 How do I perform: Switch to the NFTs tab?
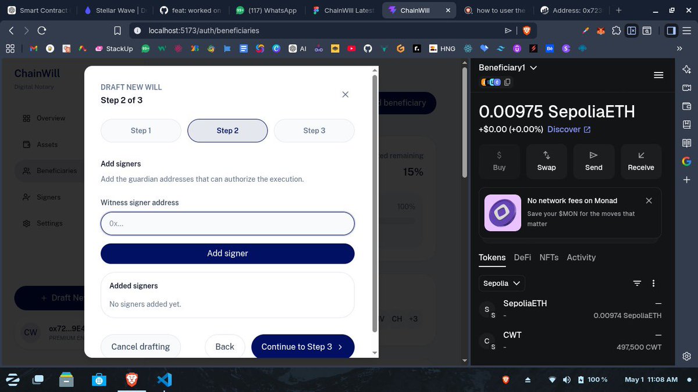pyautogui.click(x=549, y=257)
